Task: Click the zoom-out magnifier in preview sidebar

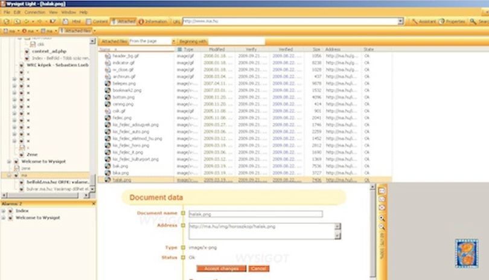Action: point(382,227)
